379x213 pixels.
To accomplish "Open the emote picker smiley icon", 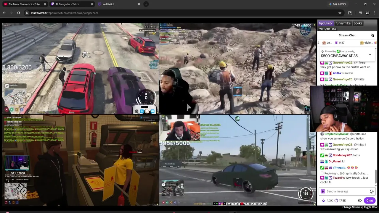I will [x=372, y=192].
